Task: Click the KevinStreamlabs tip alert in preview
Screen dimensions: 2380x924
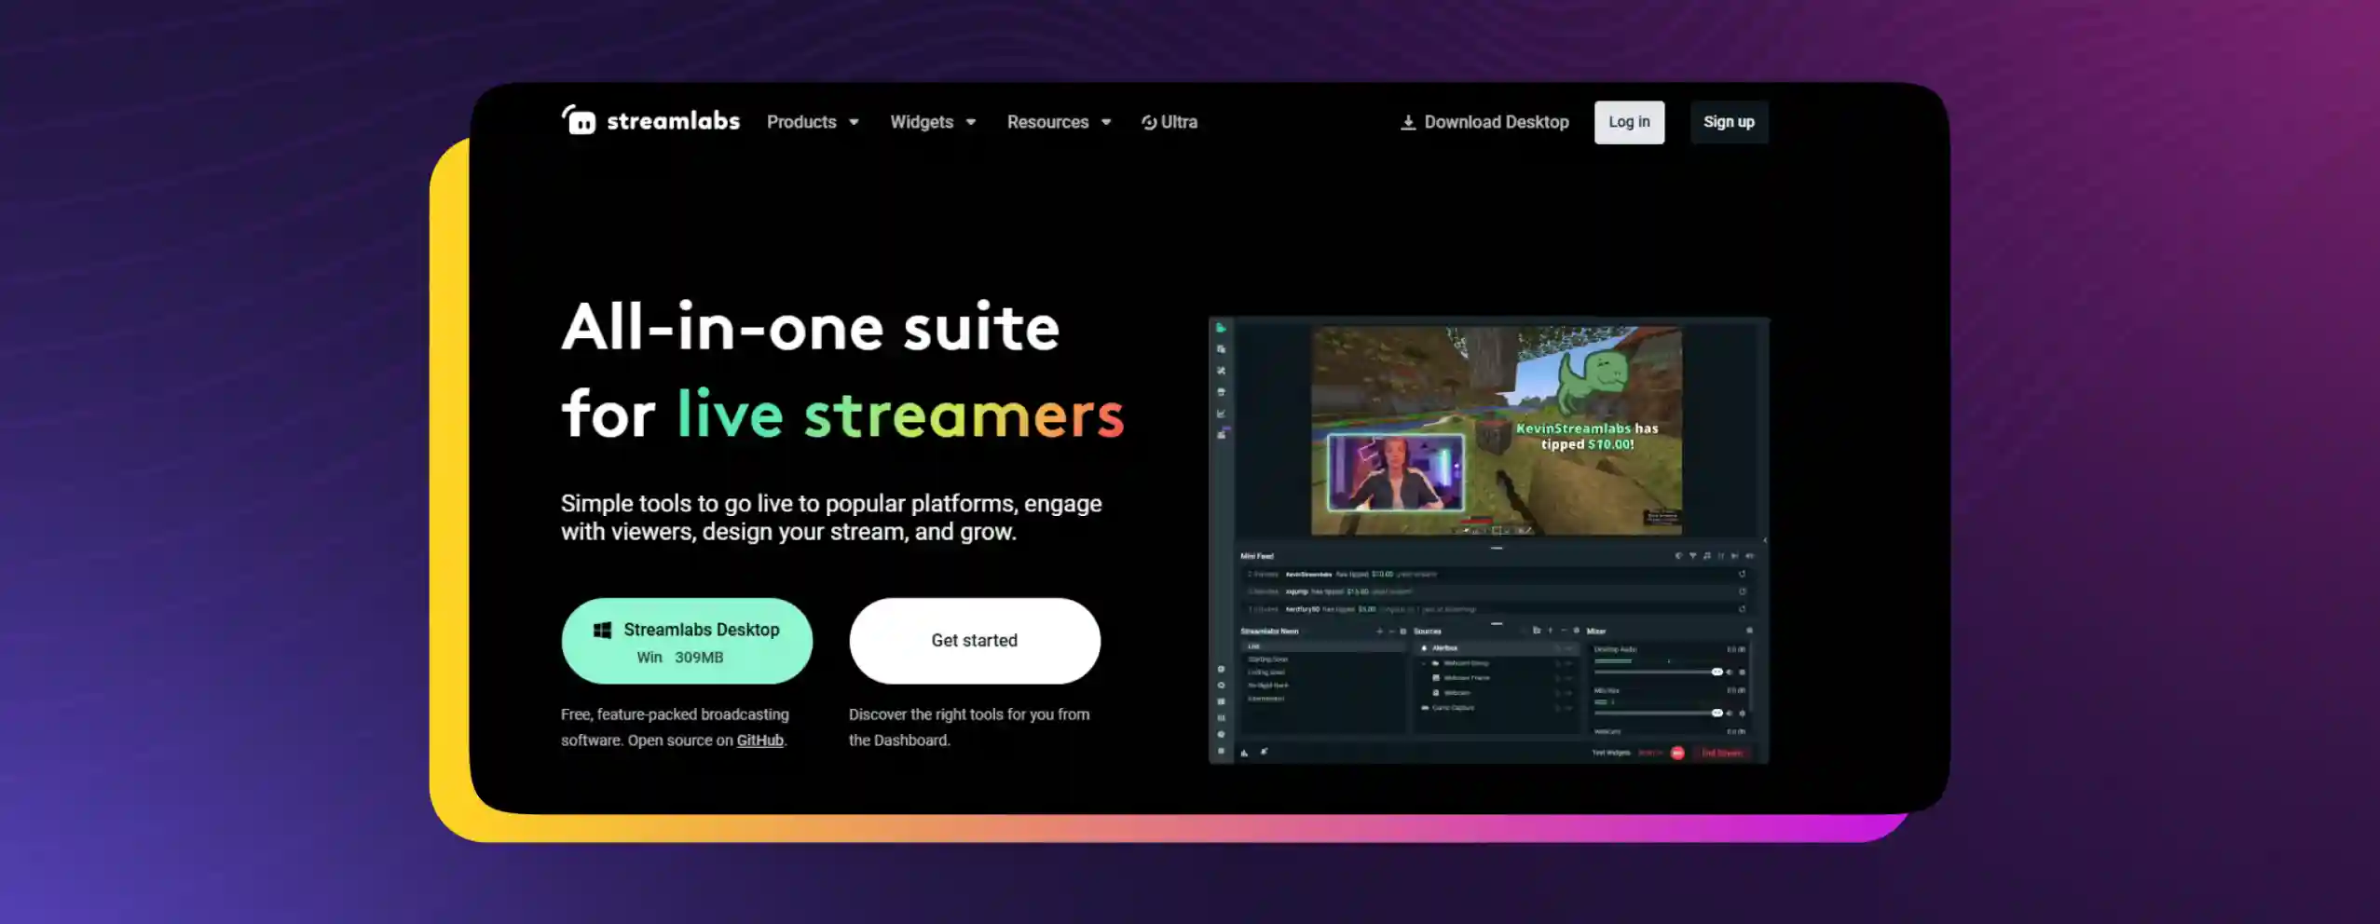Action: pos(1587,436)
